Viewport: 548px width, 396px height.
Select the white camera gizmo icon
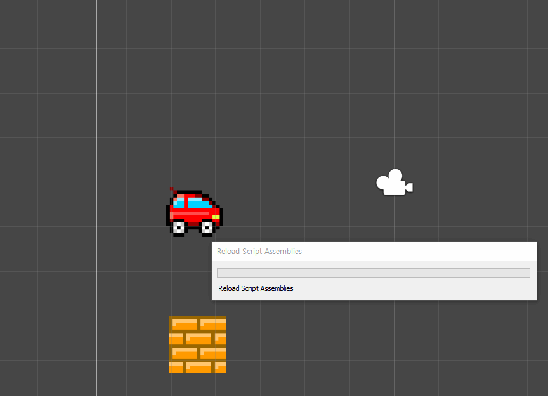(395, 182)
